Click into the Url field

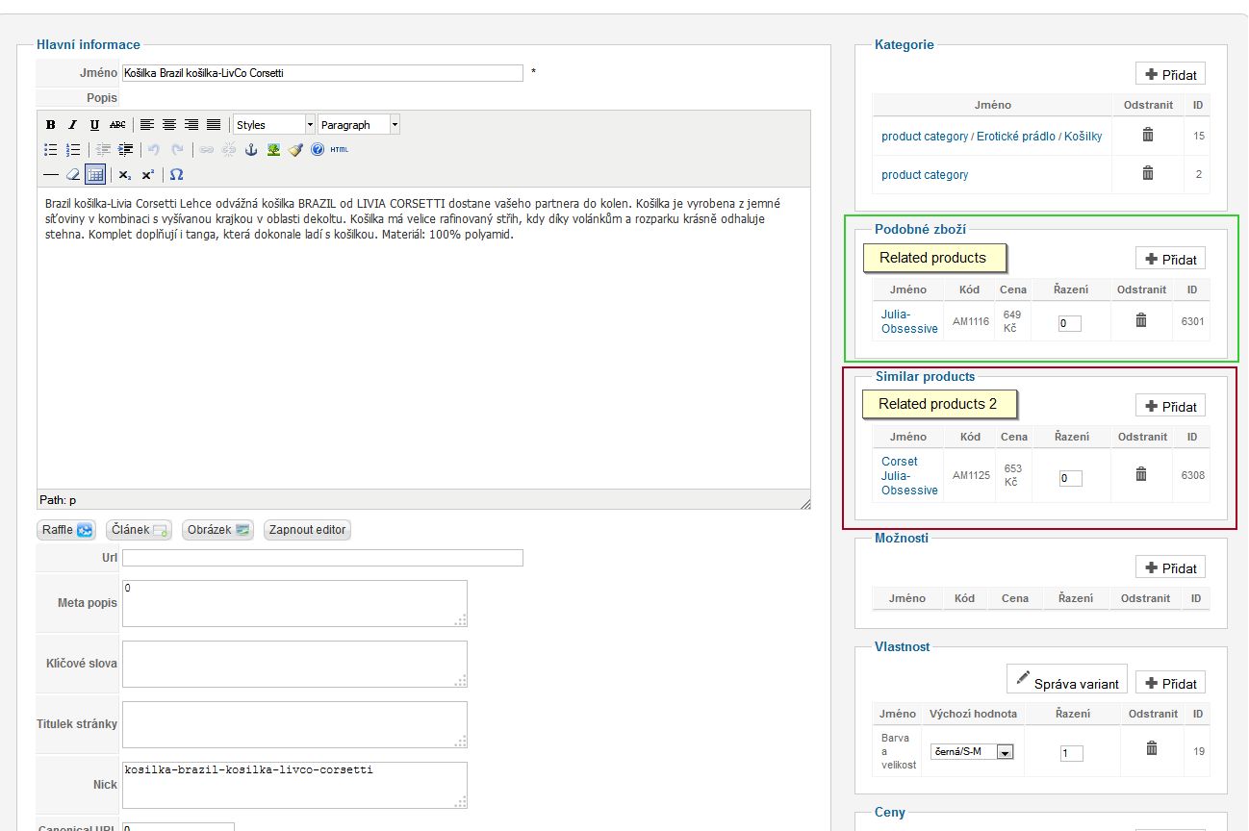tap(322, 558)
